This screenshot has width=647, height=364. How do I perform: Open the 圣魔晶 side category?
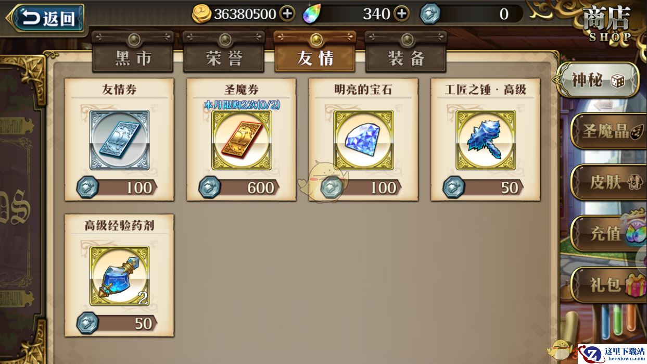click(608, 131)
